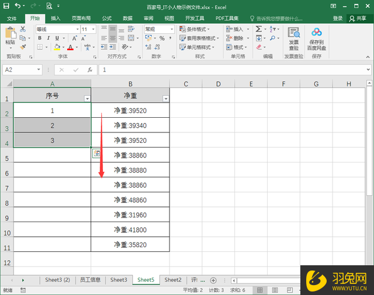Click Decrease Indent icon
Screen dimensions: 374x295
pos(104,47)
